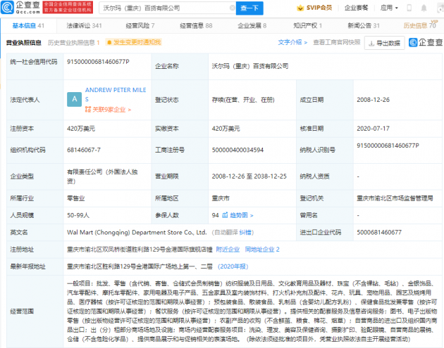Select unified credit code 91500000681460677P in first row
This screenshot has height=348, width=444.
[x=98, y=62]
